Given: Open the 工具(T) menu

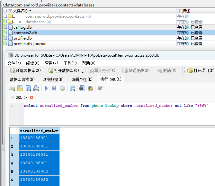Looking at the screenshot, I should point(70,63).
